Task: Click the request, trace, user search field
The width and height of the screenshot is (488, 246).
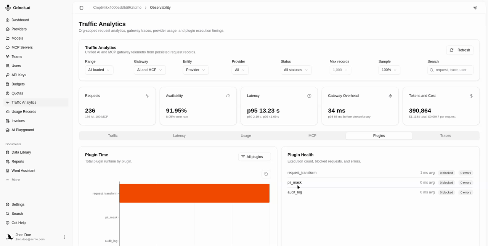Action: tap(450, 70)
